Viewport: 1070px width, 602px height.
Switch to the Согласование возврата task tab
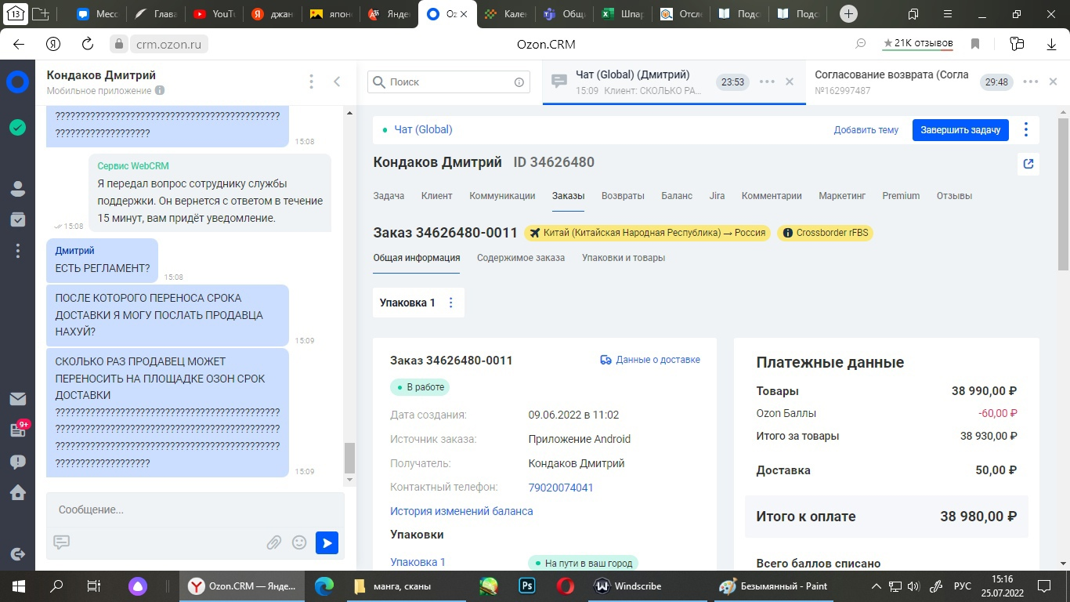point(892,82)
